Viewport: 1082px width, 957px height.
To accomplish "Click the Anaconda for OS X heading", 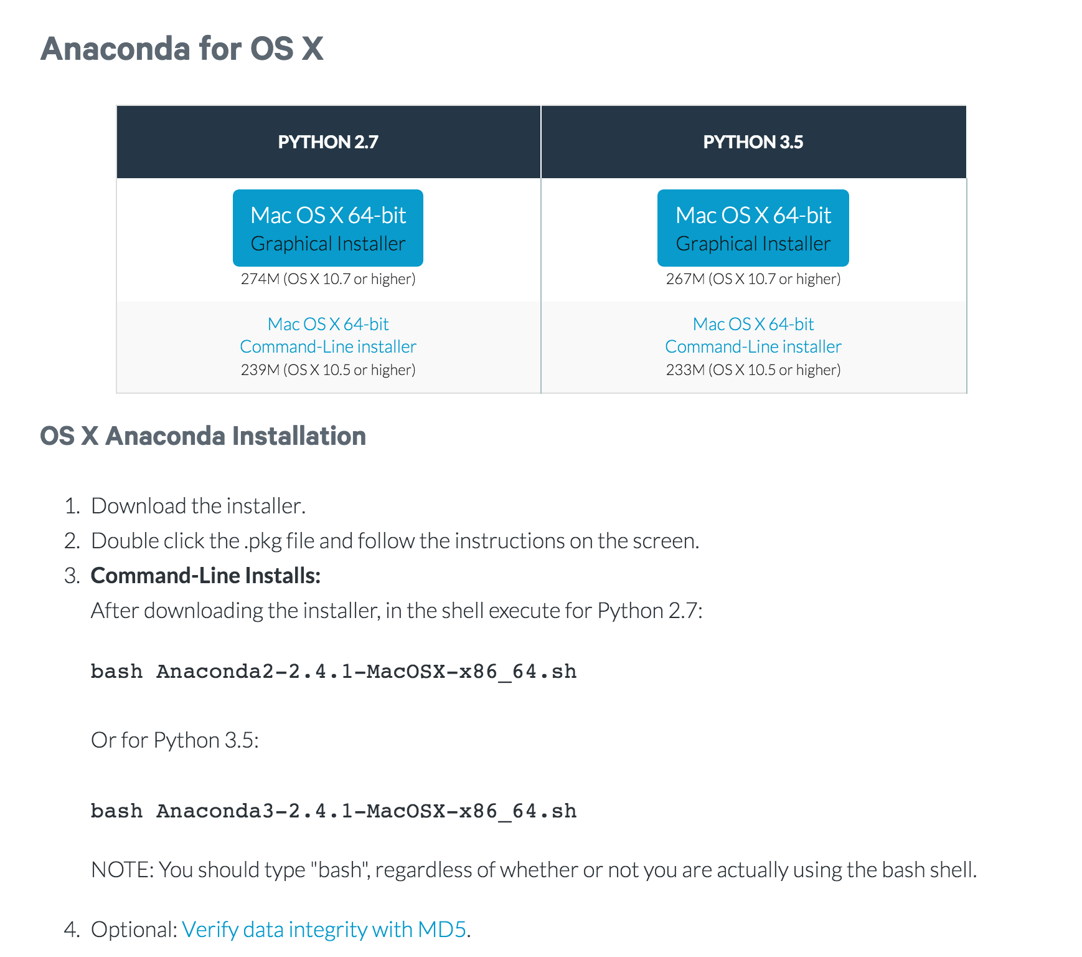I will (182, 49).
